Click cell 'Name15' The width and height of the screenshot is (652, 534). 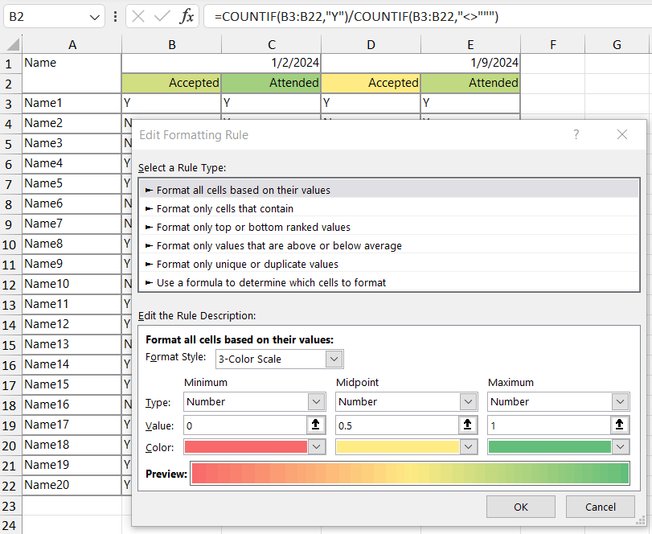tap(72, 384)
